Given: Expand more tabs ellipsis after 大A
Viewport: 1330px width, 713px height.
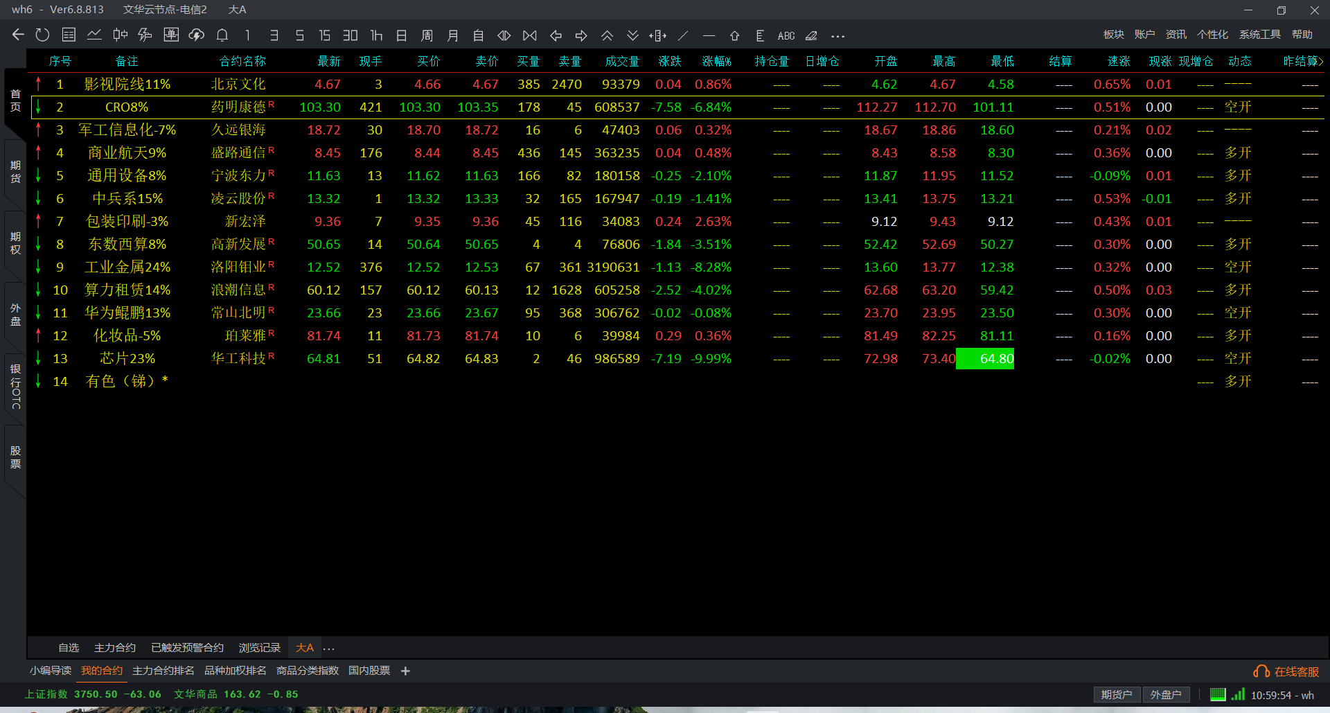Looking at the screenshot, I should (329, 649).
